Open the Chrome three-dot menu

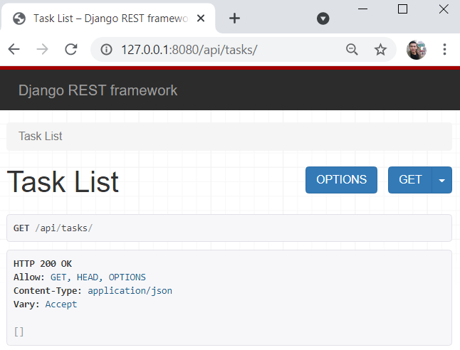click(445, 49)
